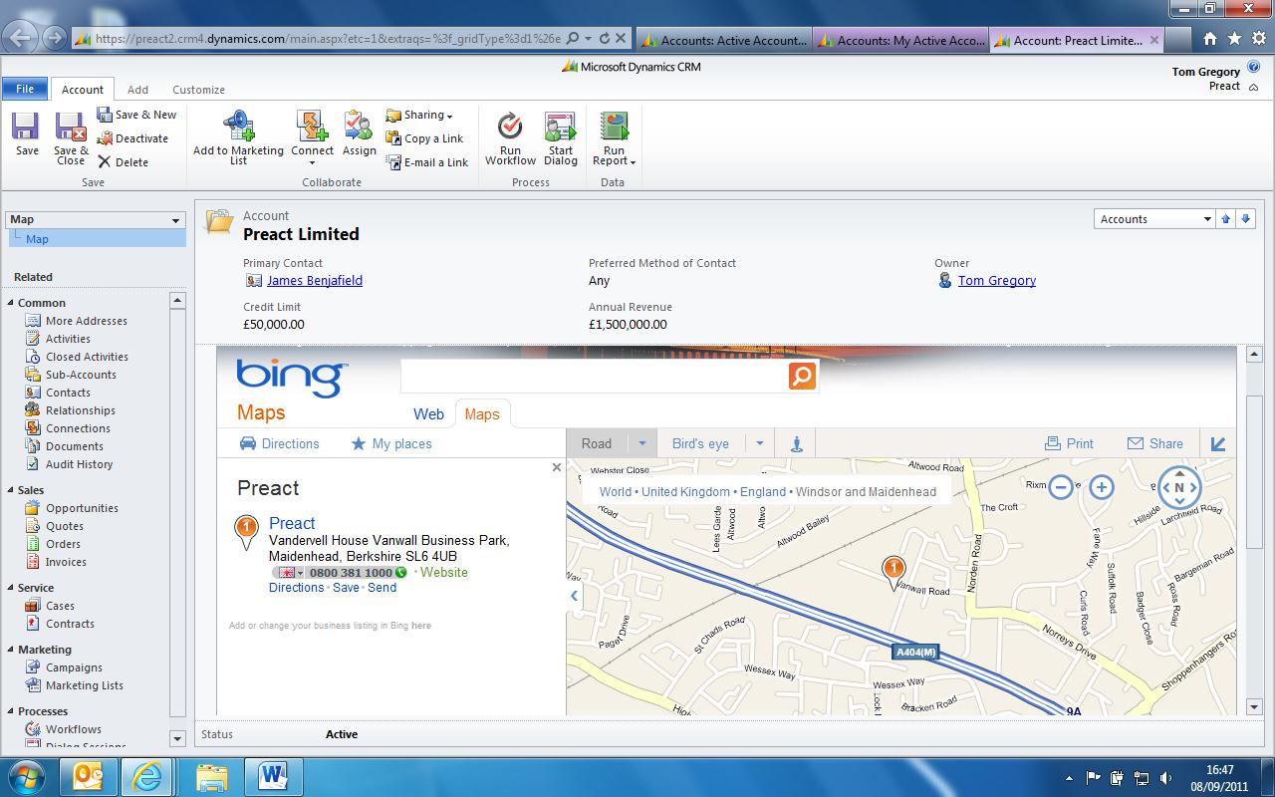This screenshot has height=797, width=1275.
Task: Switch to the Add ribbon tab
Action: tap(137, 90)
